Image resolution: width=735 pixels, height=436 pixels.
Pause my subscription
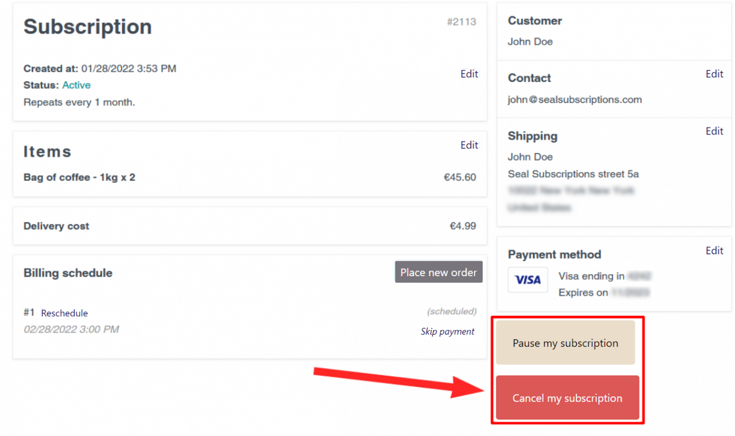(565, 343)
